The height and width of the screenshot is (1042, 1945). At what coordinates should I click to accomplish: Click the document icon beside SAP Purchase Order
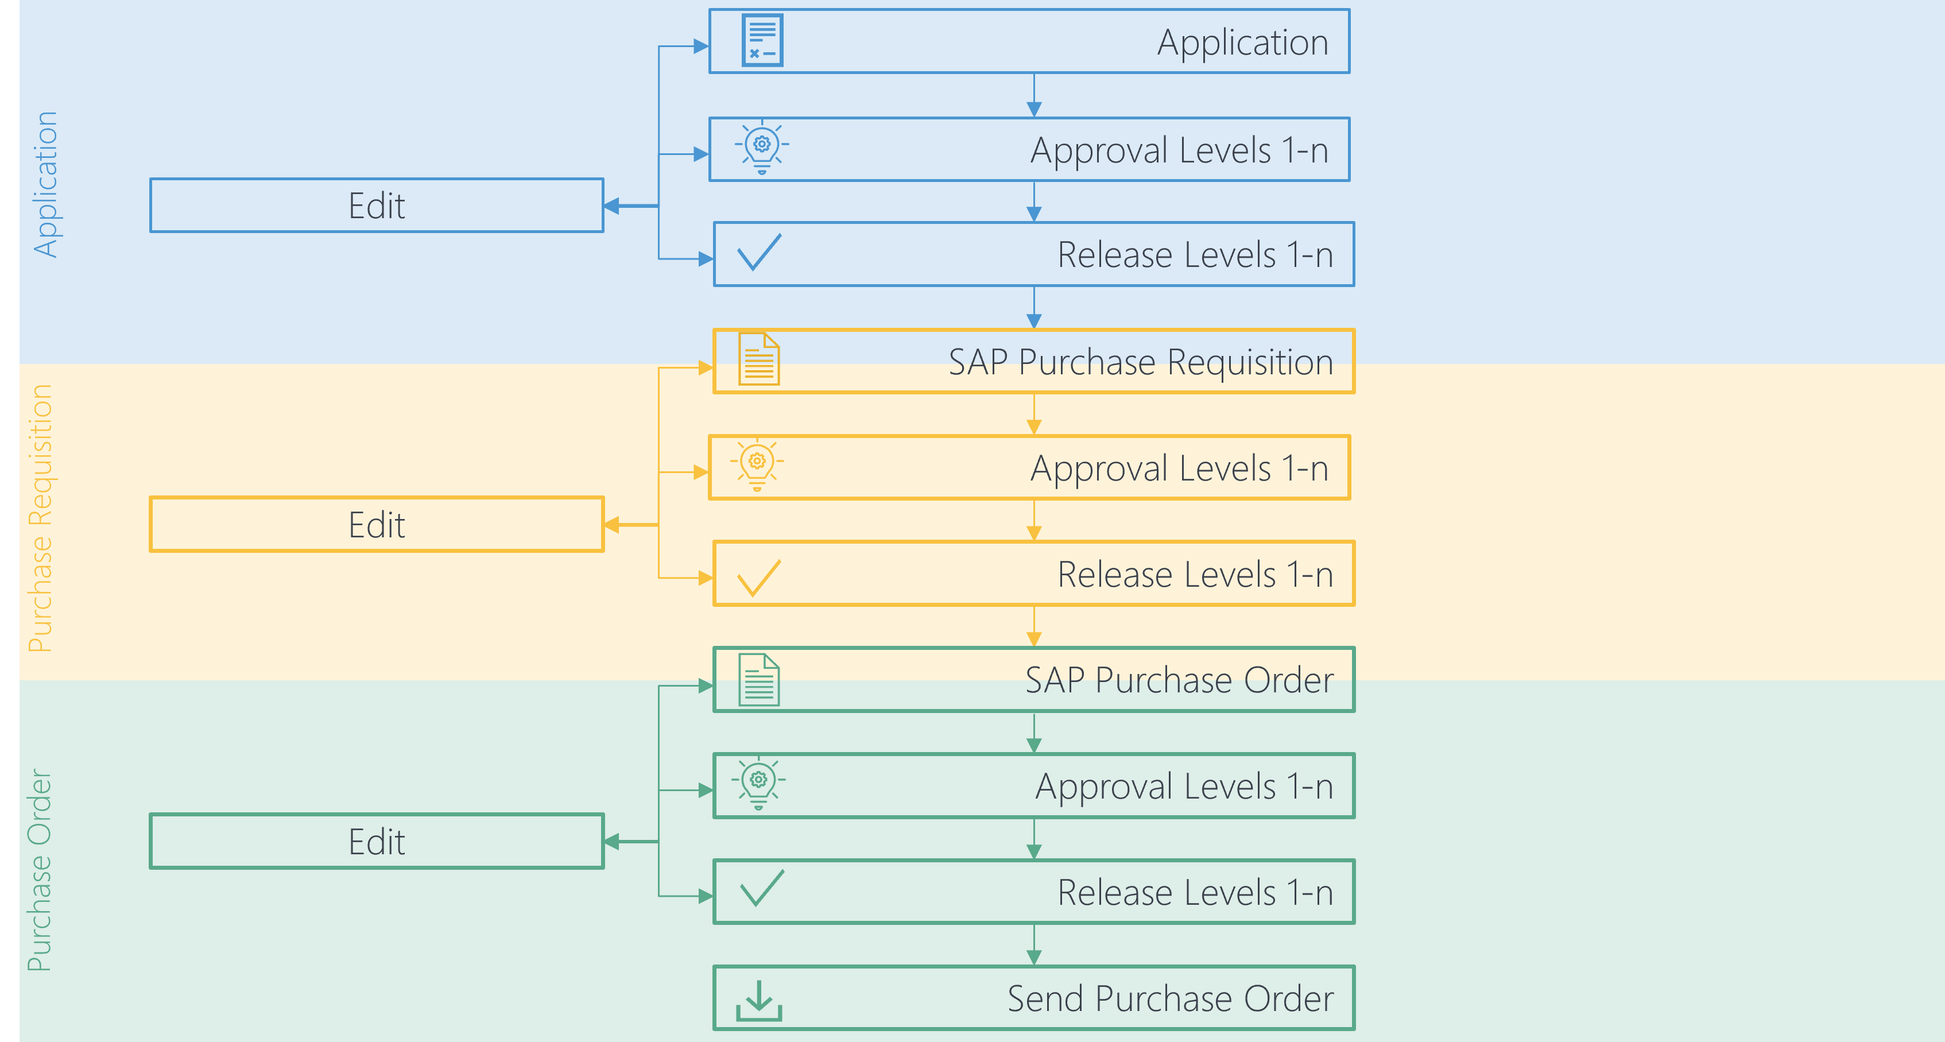(762, 680)
